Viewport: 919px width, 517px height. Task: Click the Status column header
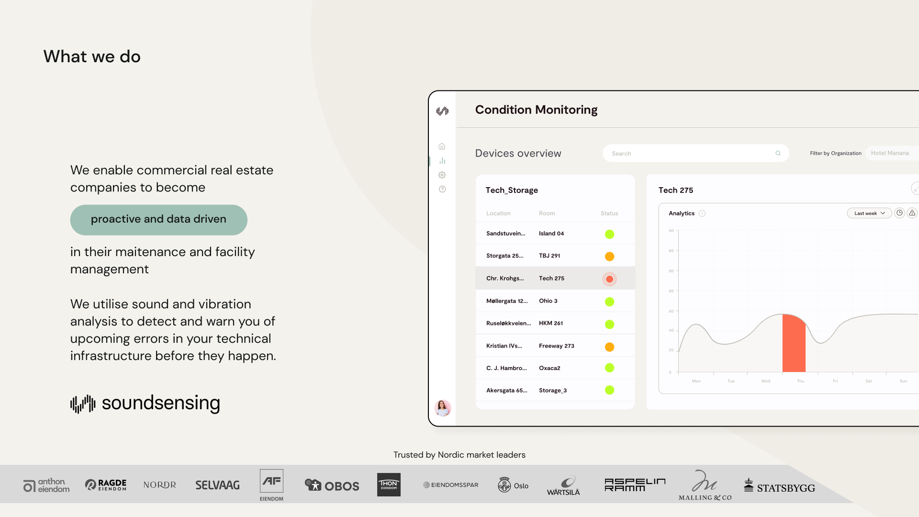[x=609, y=214]
